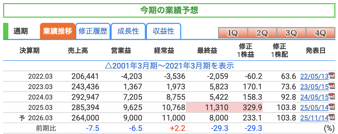Click the 25/05/14 announcement link
This screenshot has height=134, width=338.
314,108
